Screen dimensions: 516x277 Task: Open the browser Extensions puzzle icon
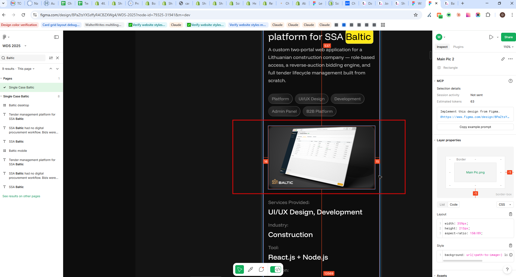click(488, 15)
